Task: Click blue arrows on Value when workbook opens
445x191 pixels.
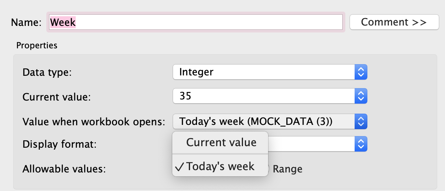Action: click(x=360, y=121)
